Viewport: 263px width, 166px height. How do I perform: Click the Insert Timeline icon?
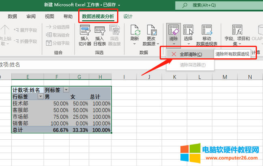coord(100,31)
